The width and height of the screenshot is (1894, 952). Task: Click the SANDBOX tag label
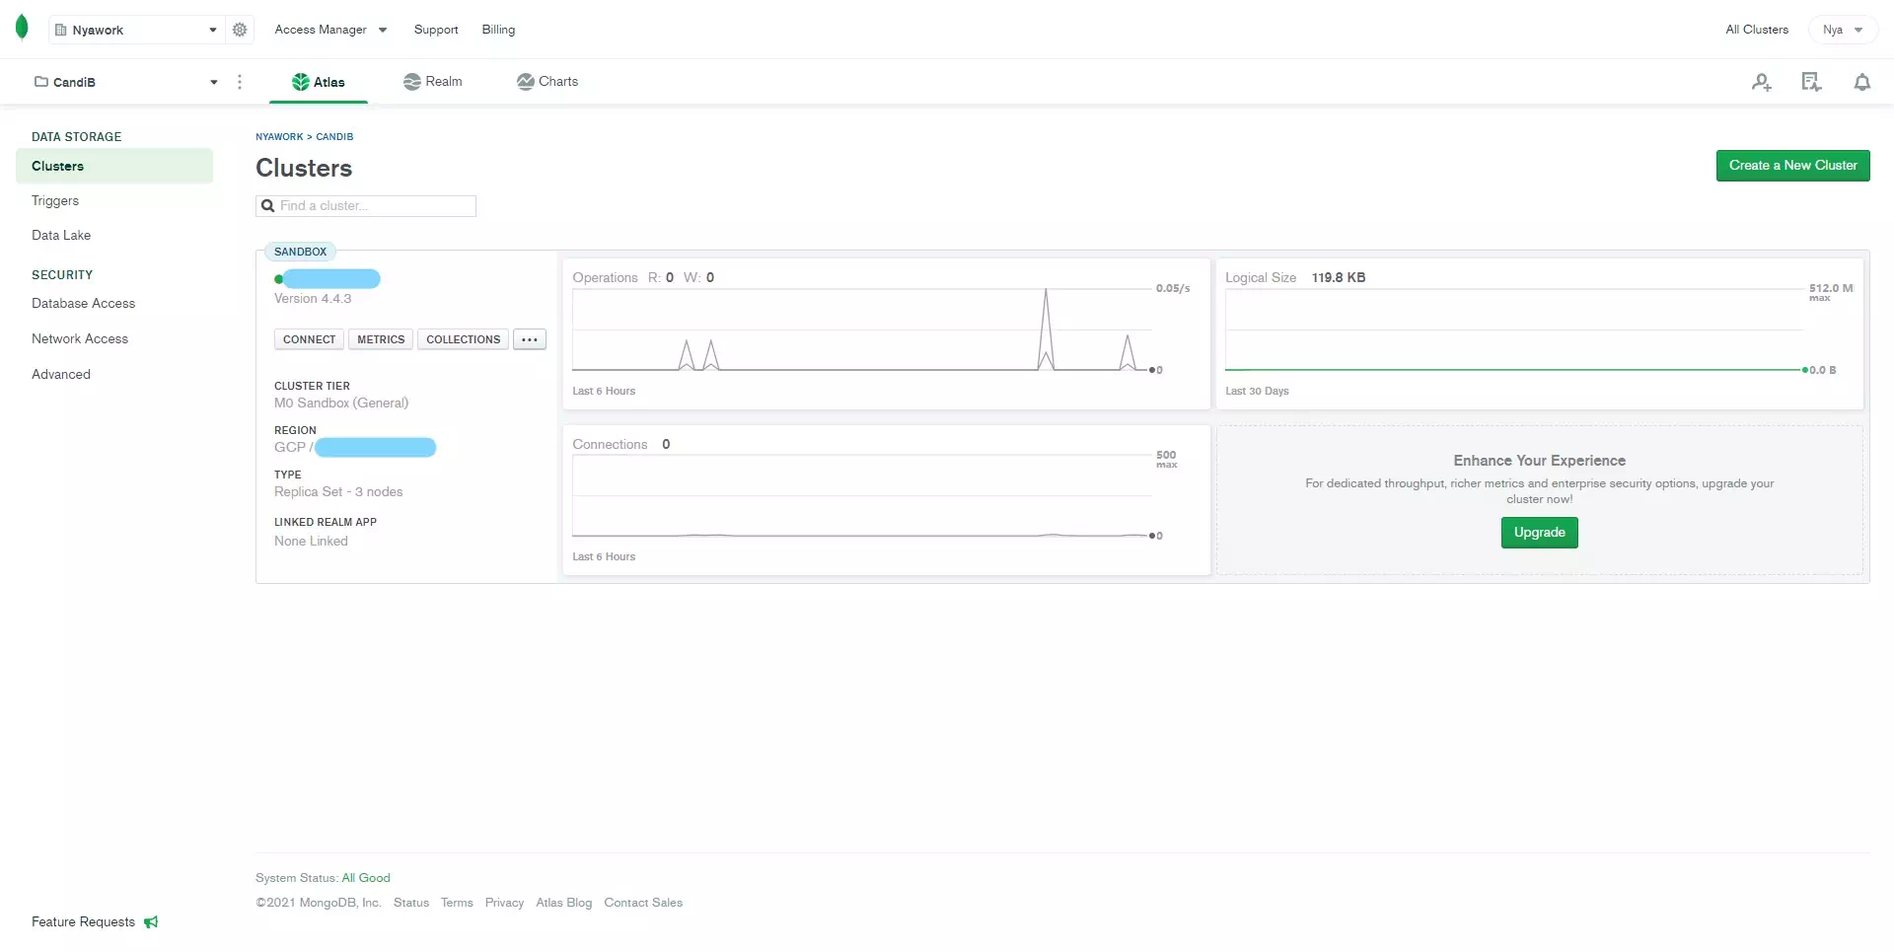click(x=300, y=252)
